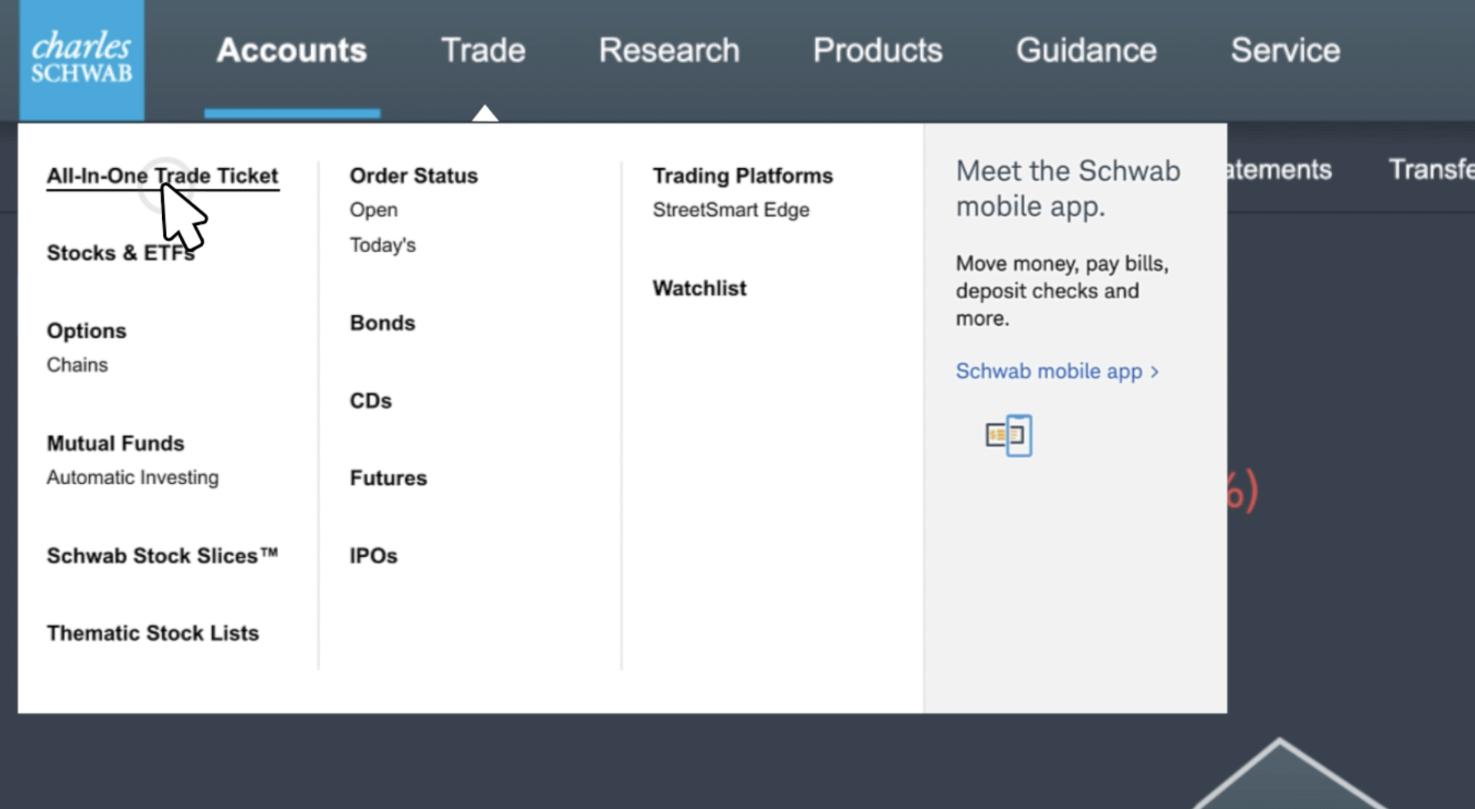Viewport: 1475px width, 809px height.
Task: Launch StreetSmart Edge platform link
Action: click(x=731, y=211)
